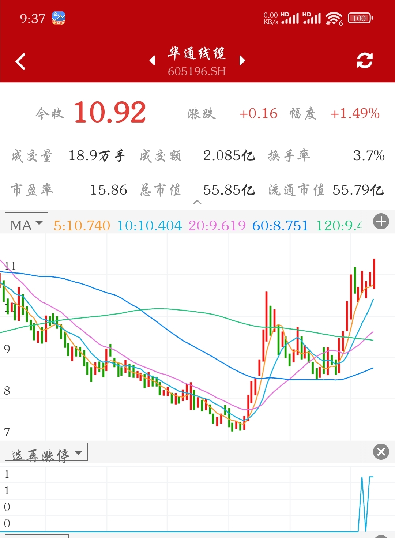Go to previous stock with left triangle

(153, 61)
